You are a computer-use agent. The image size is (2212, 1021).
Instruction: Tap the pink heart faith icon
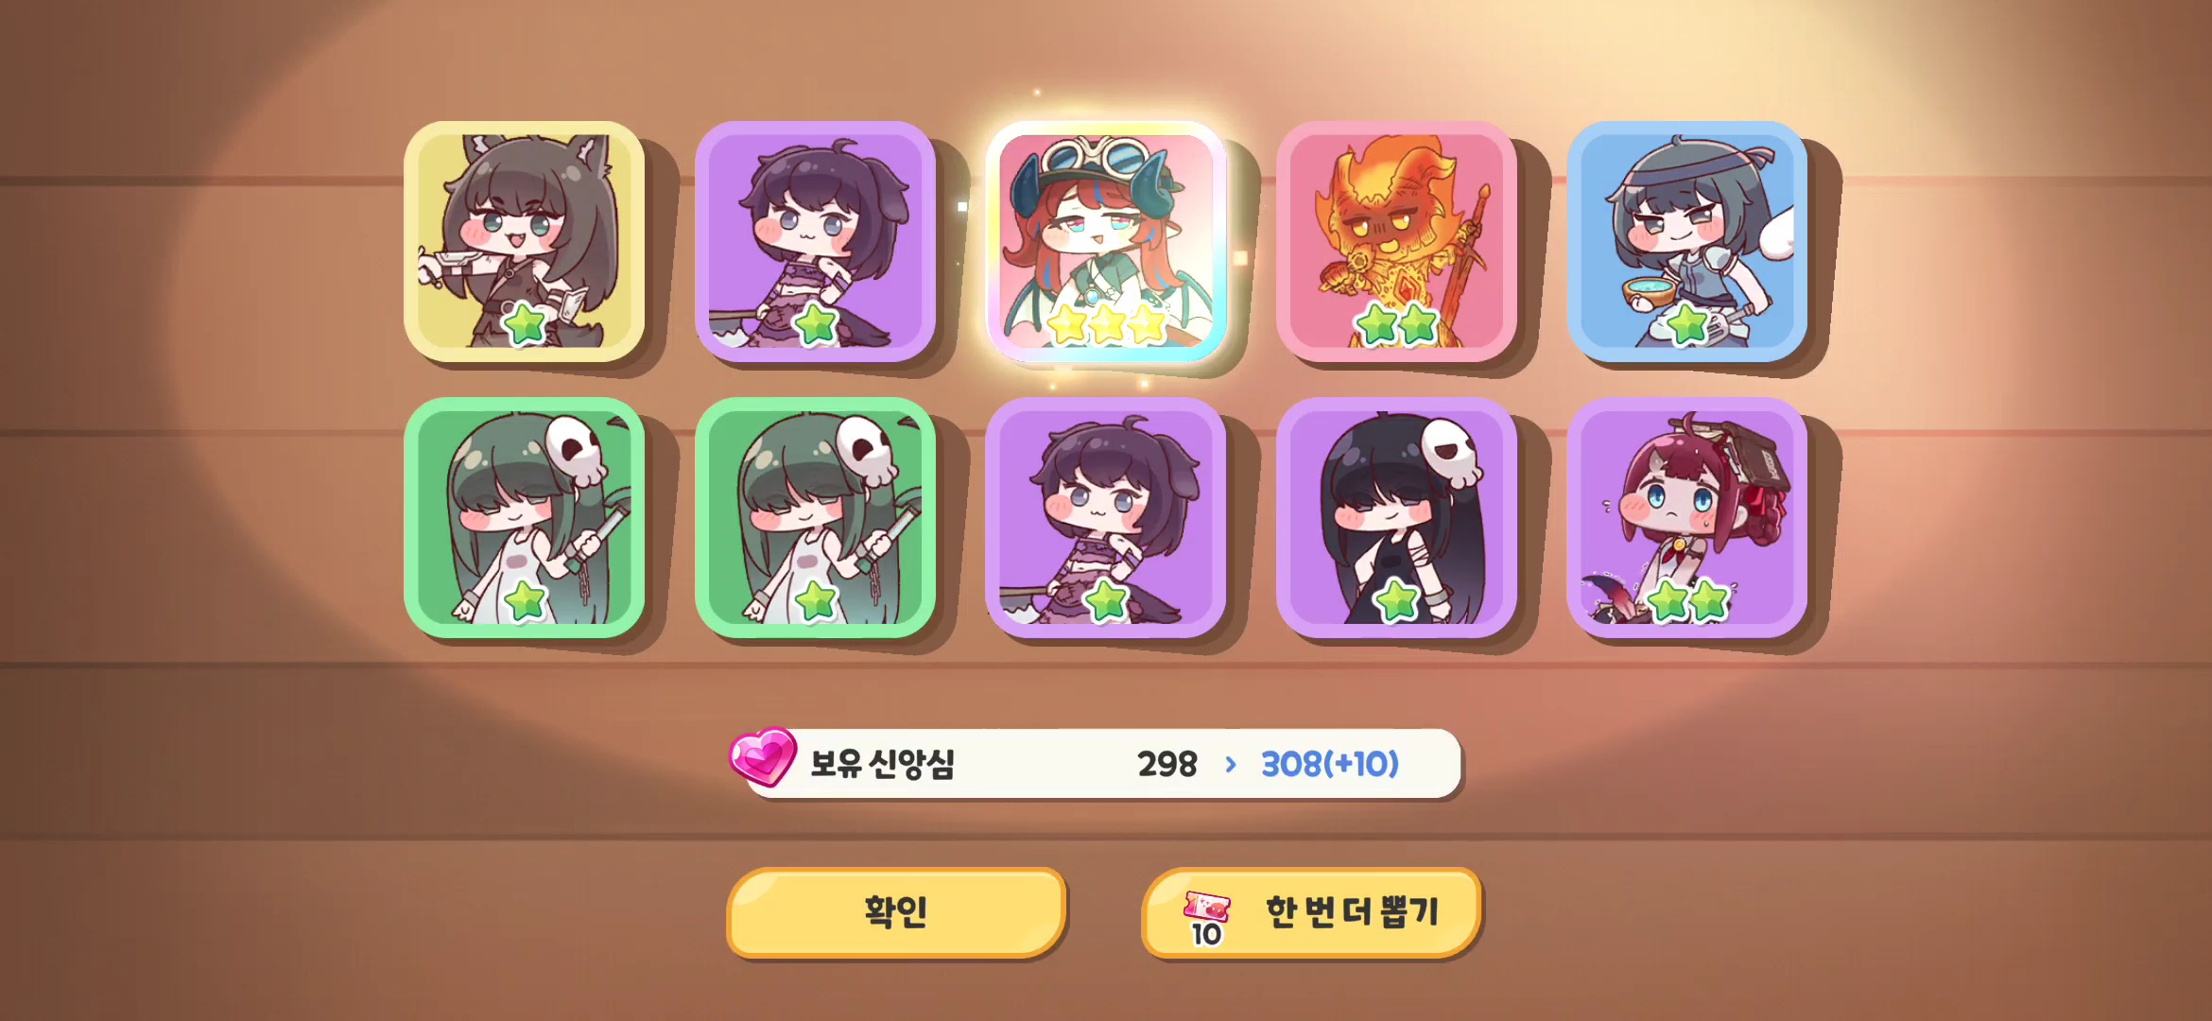[x=763, y=757]
